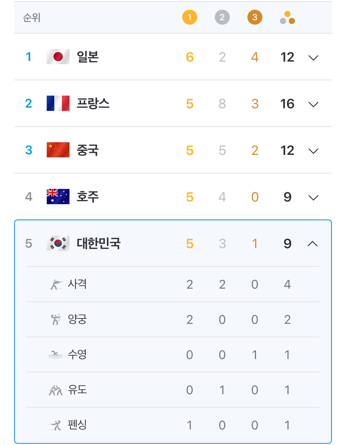Click the 순위 rank column header
This screenshot has height=445, width=346.
[x=32, y=18]
